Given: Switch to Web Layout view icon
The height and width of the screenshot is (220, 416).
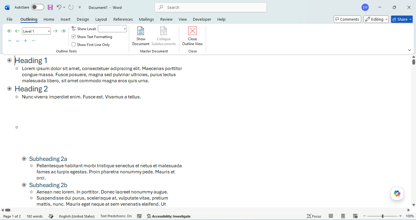Looking at the screenshot, I should point(355,216).
